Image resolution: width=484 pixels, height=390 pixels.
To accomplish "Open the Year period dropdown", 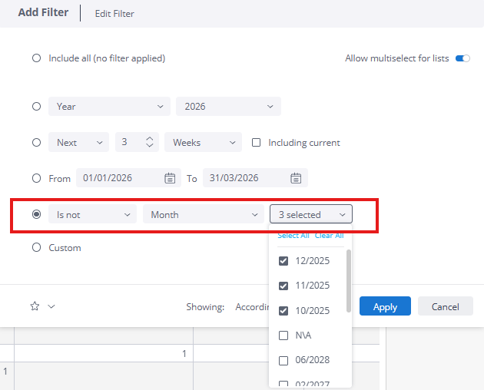I will (x=109, y=107).
